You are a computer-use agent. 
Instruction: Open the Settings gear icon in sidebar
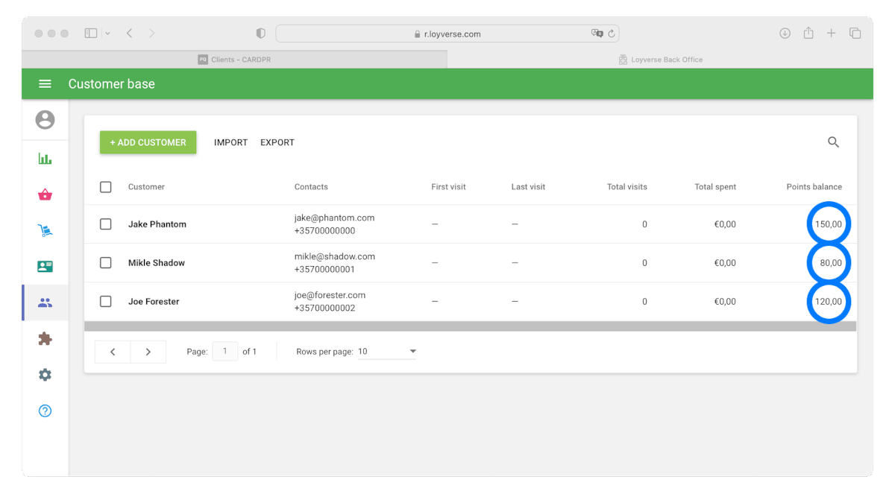(x=45, y=375)
